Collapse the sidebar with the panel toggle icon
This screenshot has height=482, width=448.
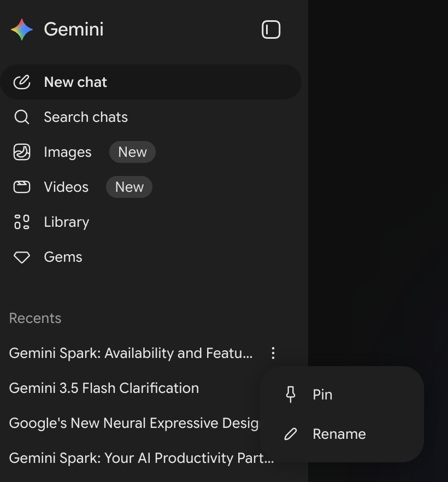(270, 30)
